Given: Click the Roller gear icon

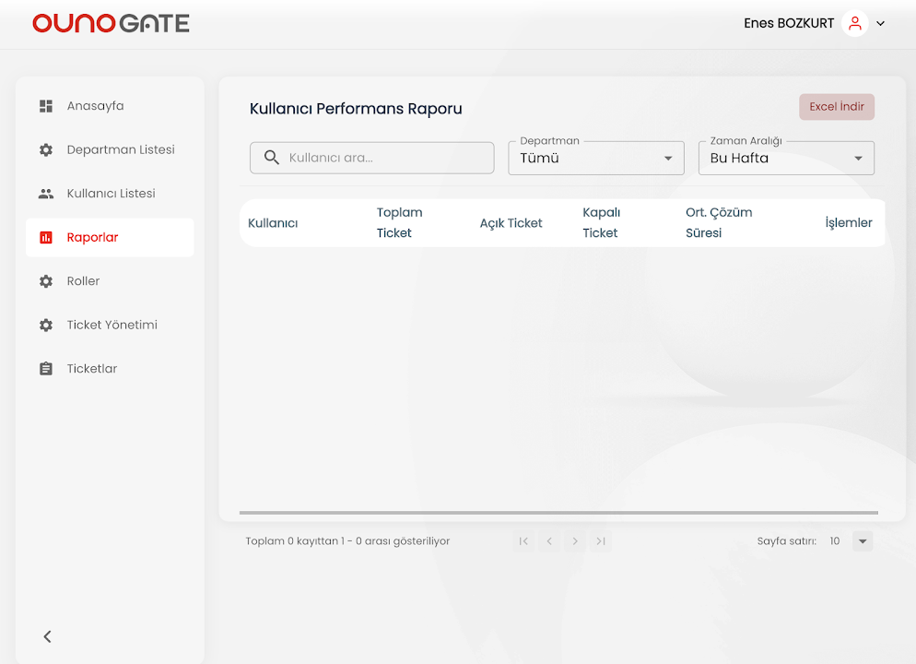Looking at the screenshot, I should click(x=46, y=281).
